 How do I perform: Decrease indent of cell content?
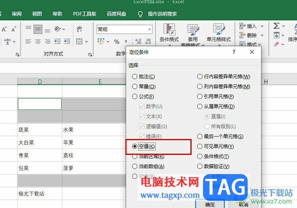[x=57, y=41]
